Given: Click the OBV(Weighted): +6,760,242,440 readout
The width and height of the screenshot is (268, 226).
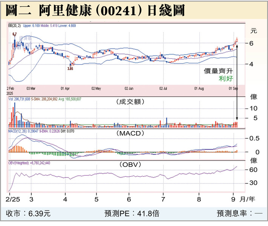Looking at the screenshot, I should [x=29, y=163].
